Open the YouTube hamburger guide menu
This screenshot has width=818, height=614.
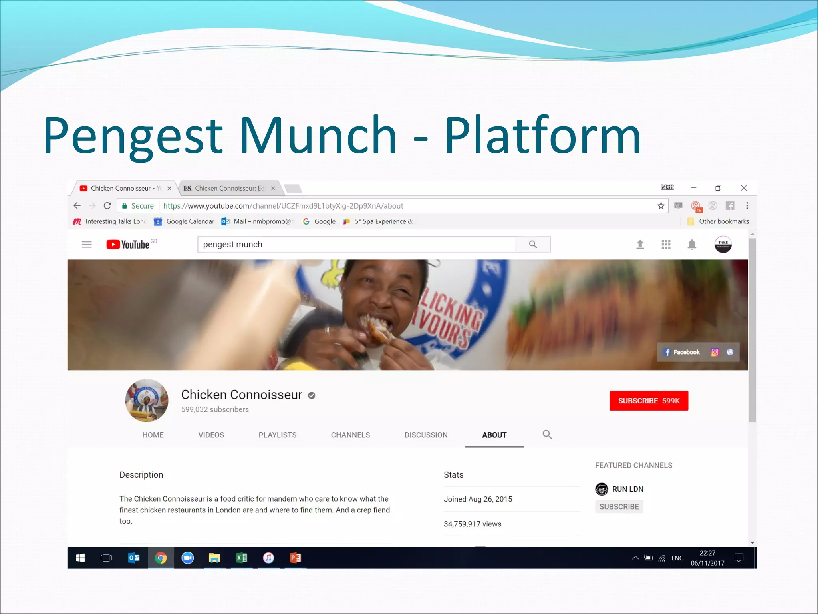87,244
